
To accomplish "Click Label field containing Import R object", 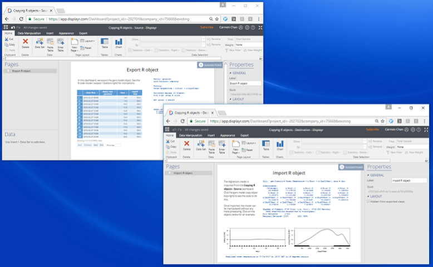I will (x=409, y=180).
